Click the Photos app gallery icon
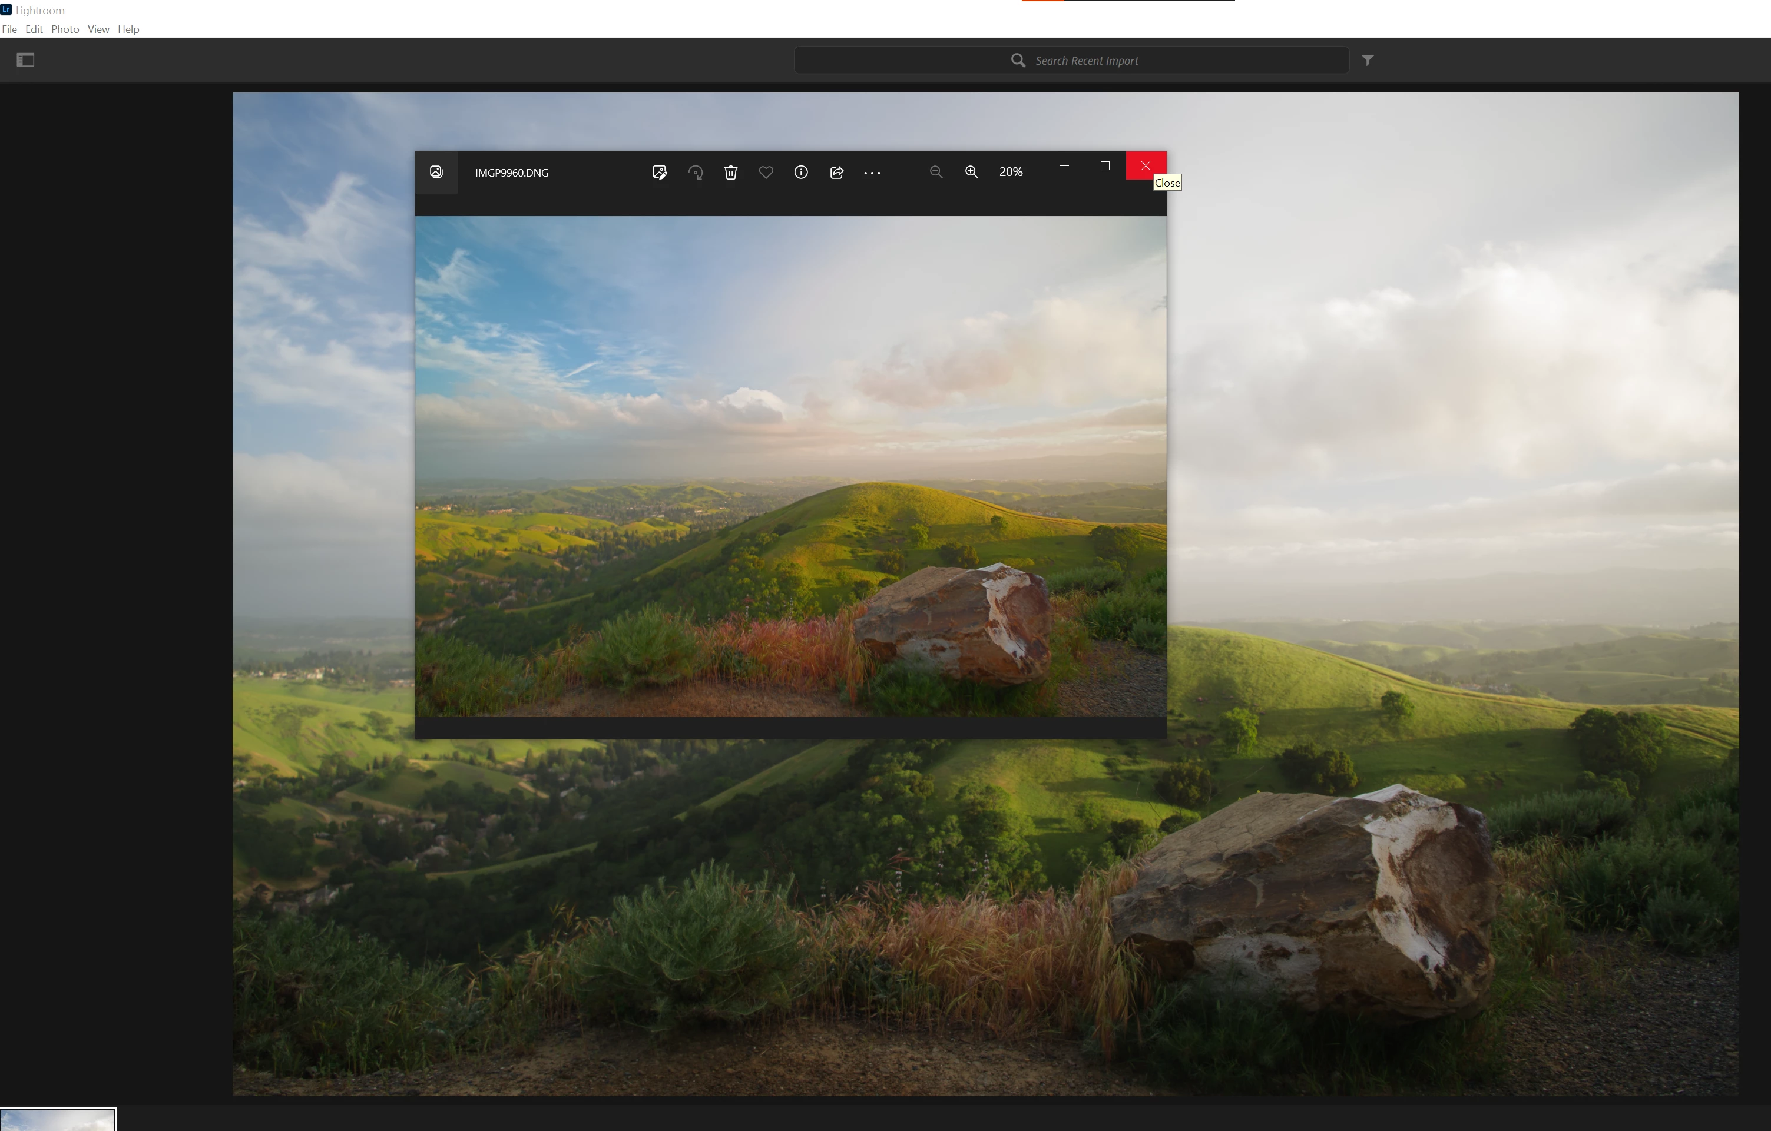 (x=436, y=172)
